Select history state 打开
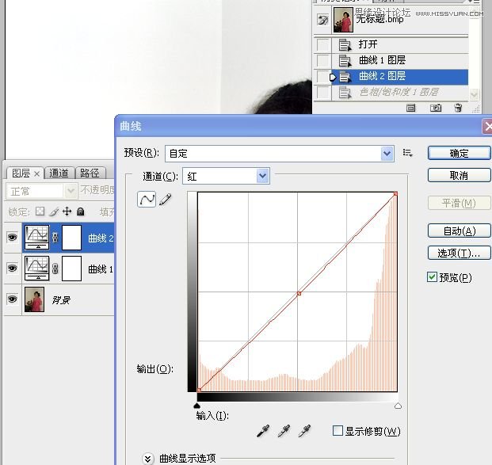The height and width of the screenshot is (465, 492). [400, 44]
